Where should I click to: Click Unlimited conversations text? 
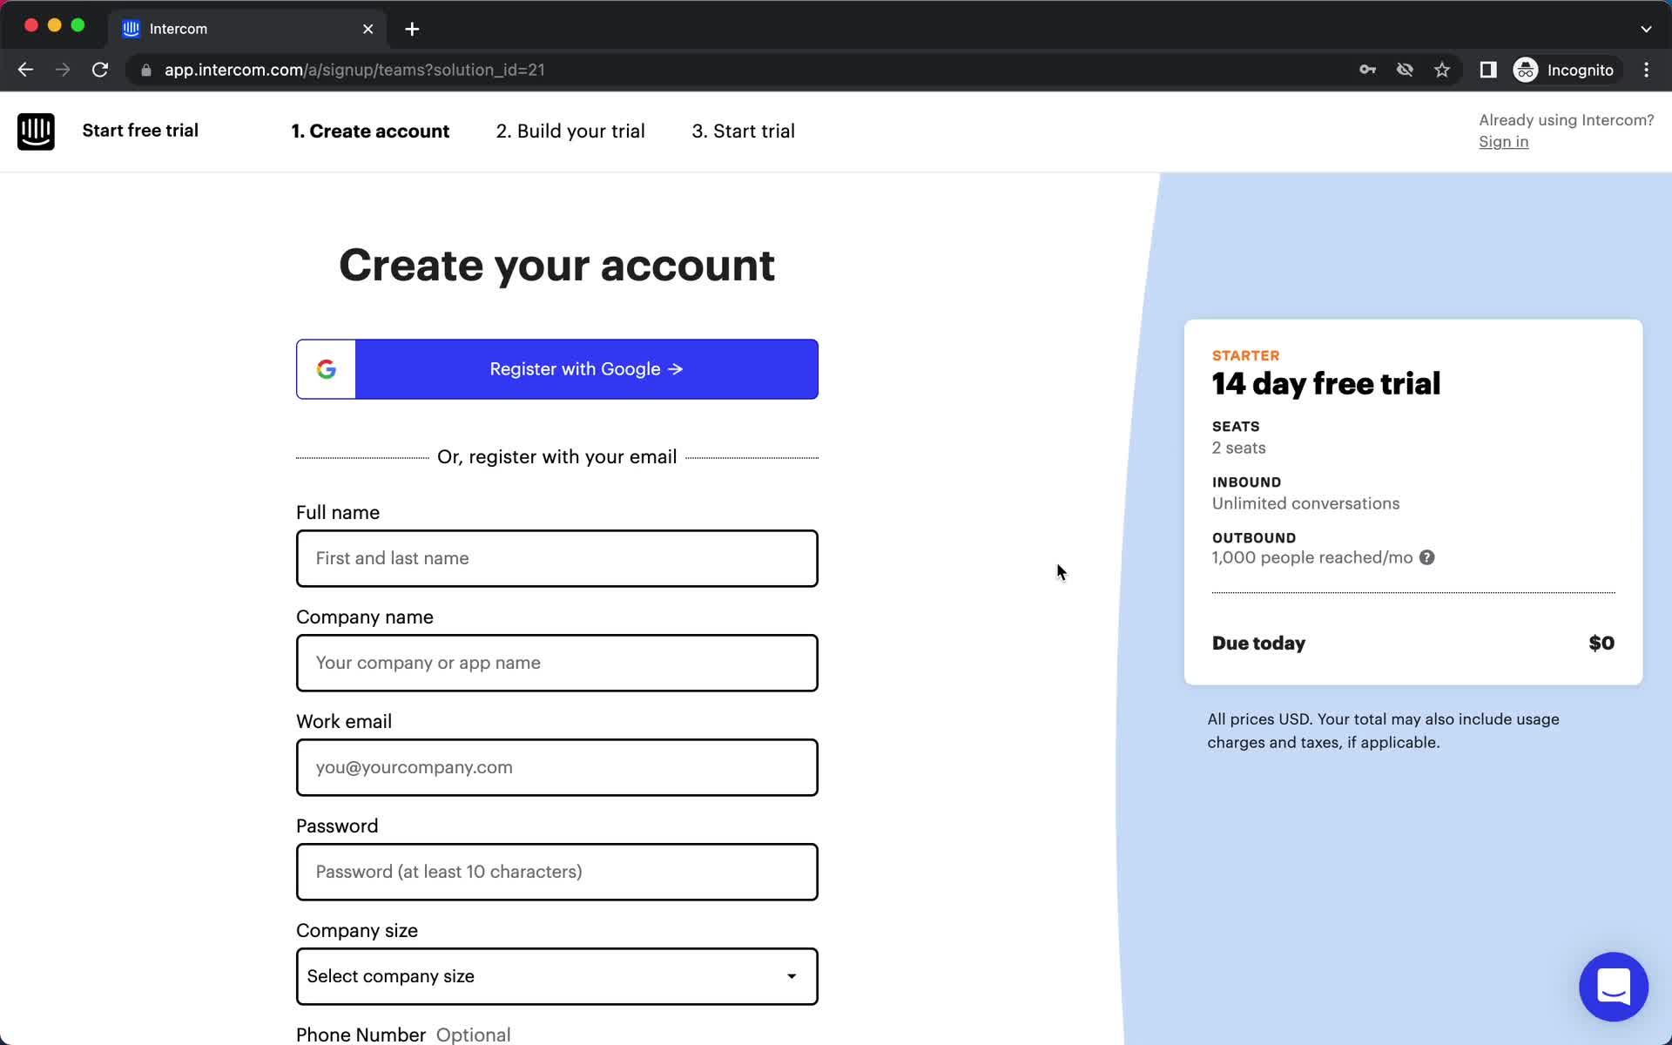coord(1305,503)
